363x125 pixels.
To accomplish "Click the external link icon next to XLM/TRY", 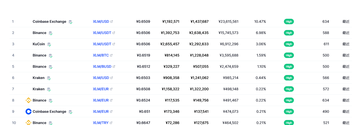I will (x=111, y=123).
